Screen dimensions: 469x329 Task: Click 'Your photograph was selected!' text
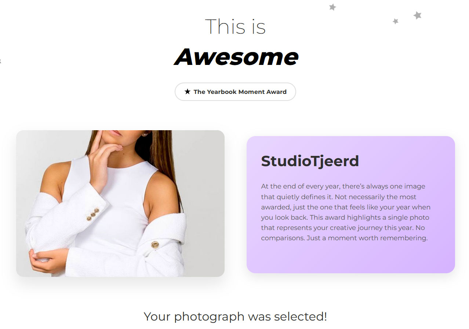[x=235, y=316]
